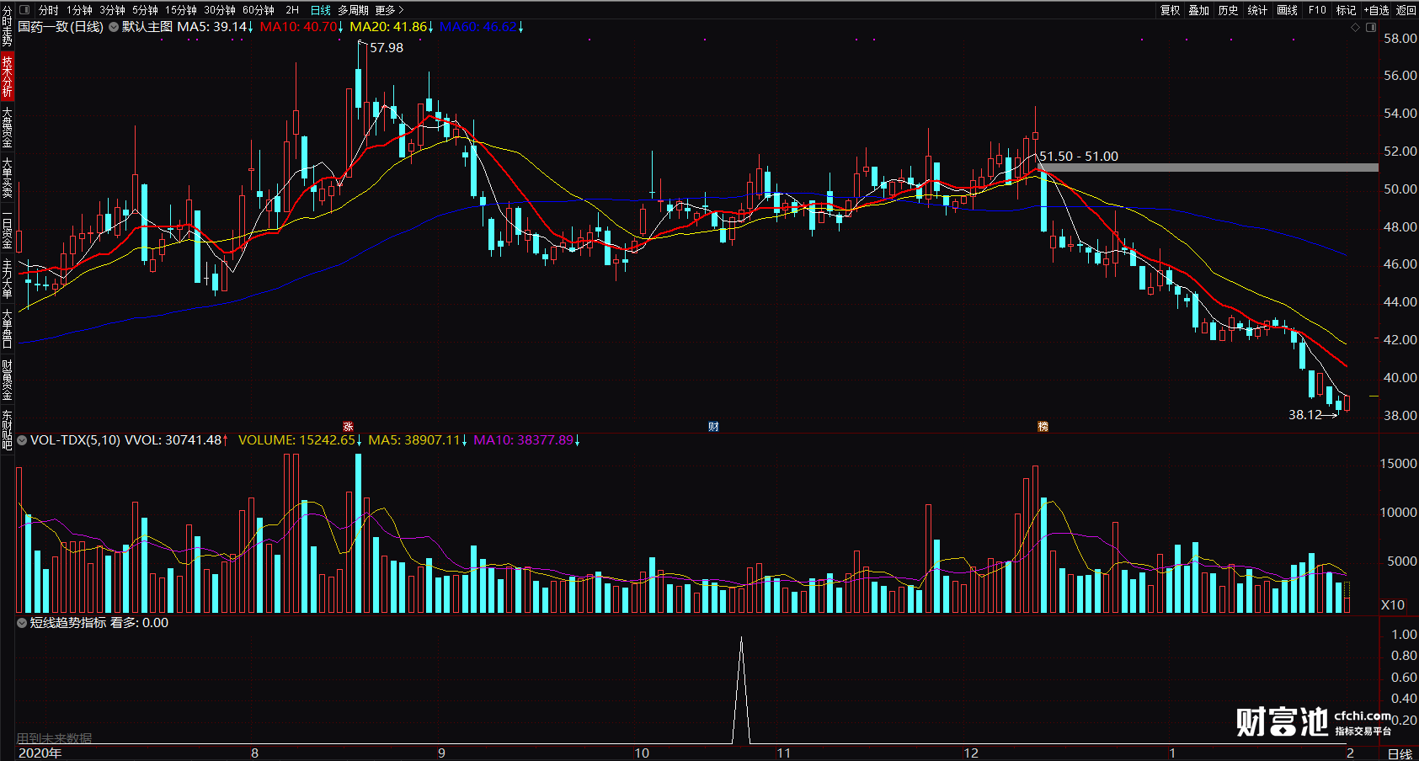Switch to 30分钟 timeframe

tap(220, 10)
